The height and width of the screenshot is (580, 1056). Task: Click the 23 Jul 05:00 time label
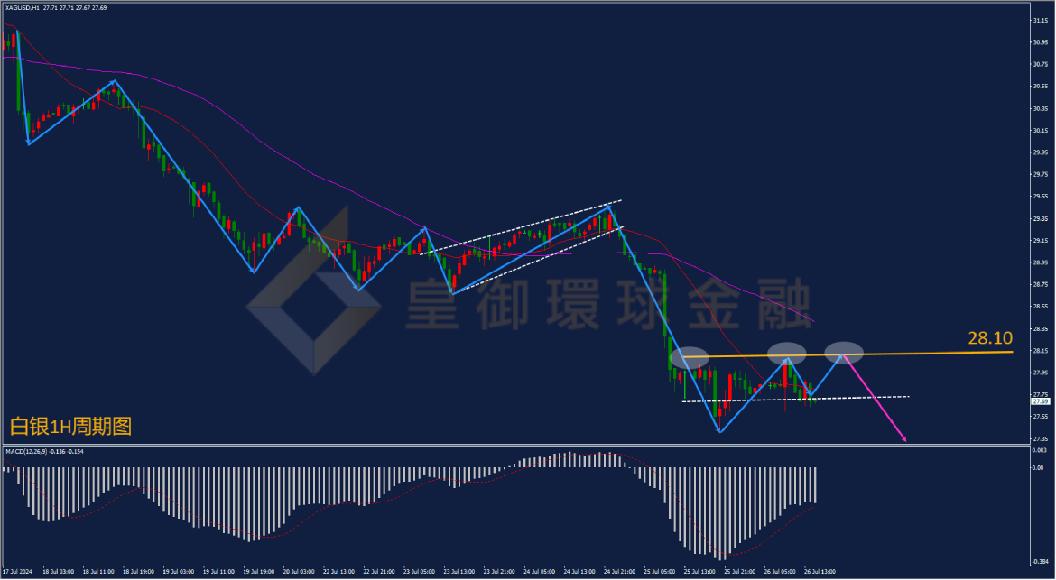[419, 572]
